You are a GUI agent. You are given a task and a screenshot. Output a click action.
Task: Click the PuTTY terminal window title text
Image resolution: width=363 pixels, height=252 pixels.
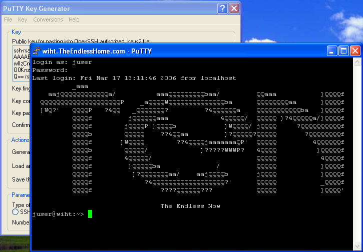tap(97, 51)
